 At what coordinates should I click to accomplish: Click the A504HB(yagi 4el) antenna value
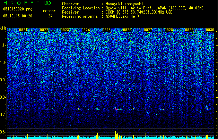coord(122,16)
